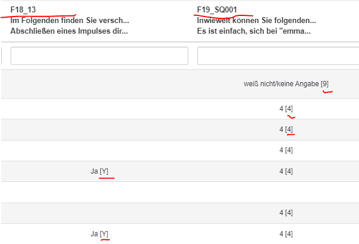Select first "4 [4]" cell below "weiß nicht/keine Angabe"
The width and height of the screenshot is (359, 244).
(x=286, y=109)
